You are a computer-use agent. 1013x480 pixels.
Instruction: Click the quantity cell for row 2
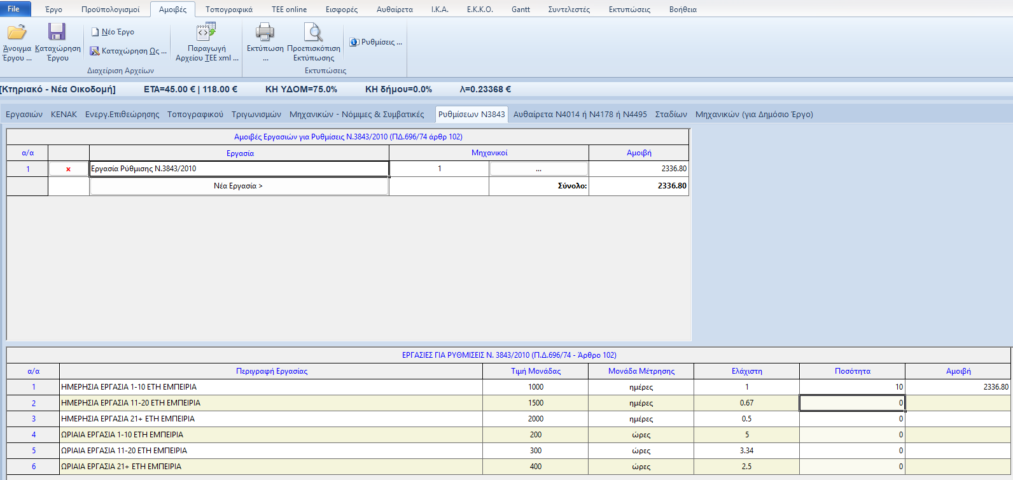point(851,403)
